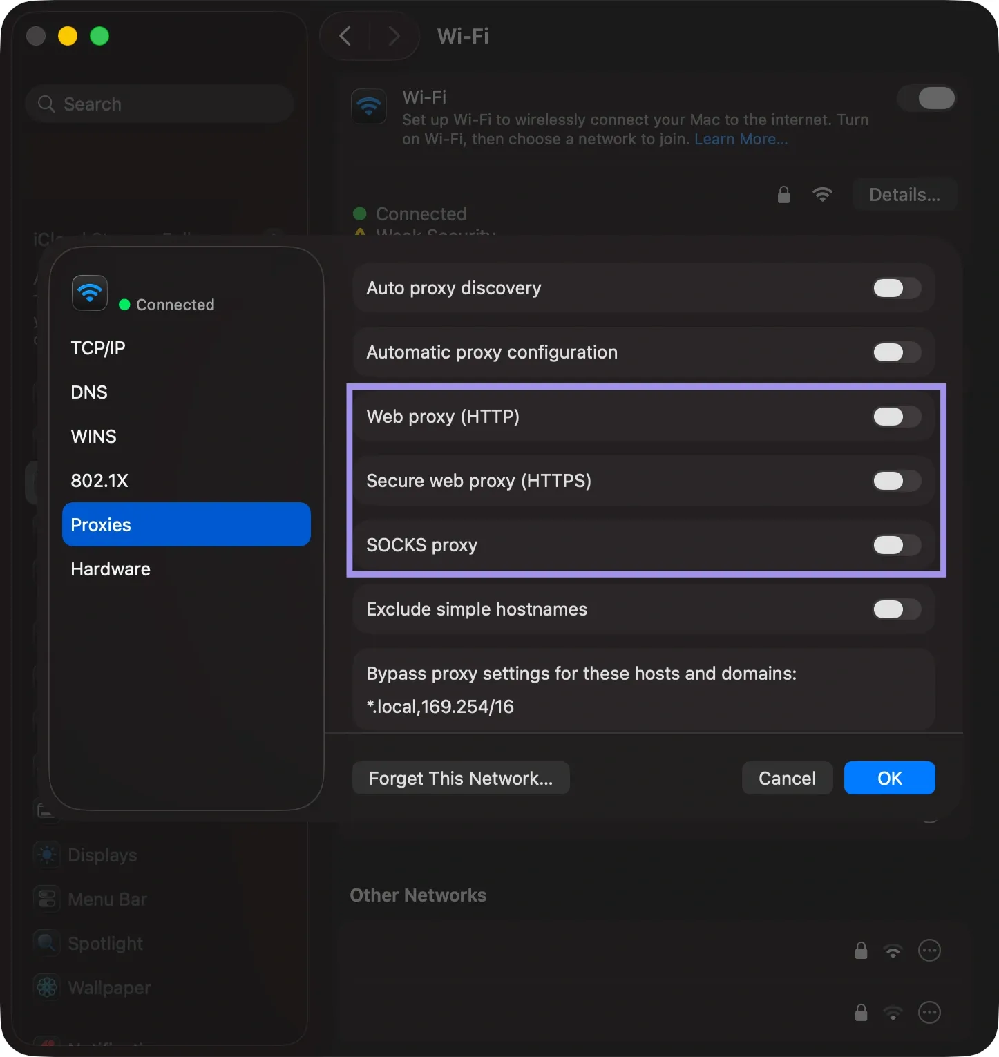Enable Web proxy (HTTP) switch
The width and height of the screenshot is (999, 1057).
896,417
